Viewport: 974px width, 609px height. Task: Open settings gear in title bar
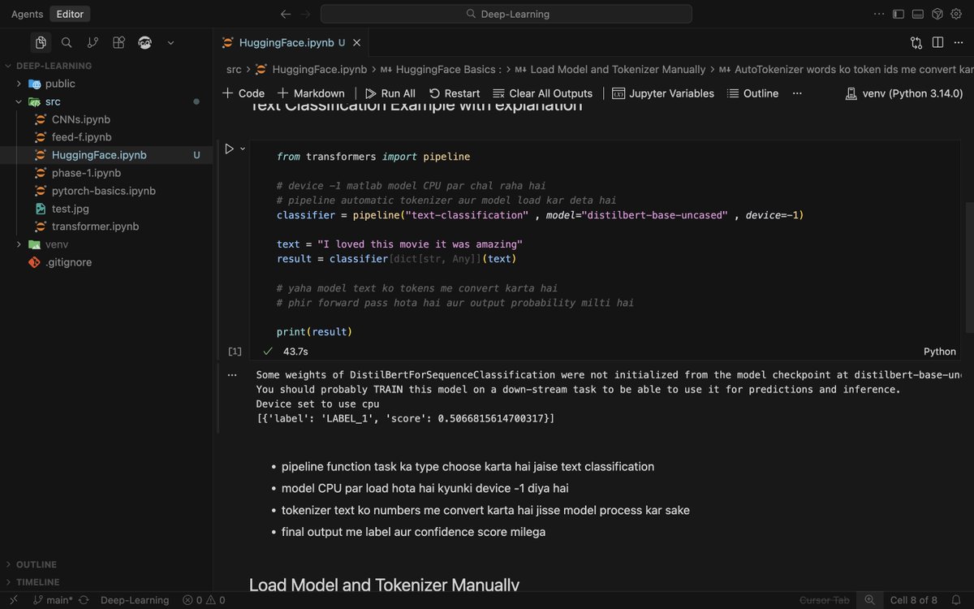point(956,14)
